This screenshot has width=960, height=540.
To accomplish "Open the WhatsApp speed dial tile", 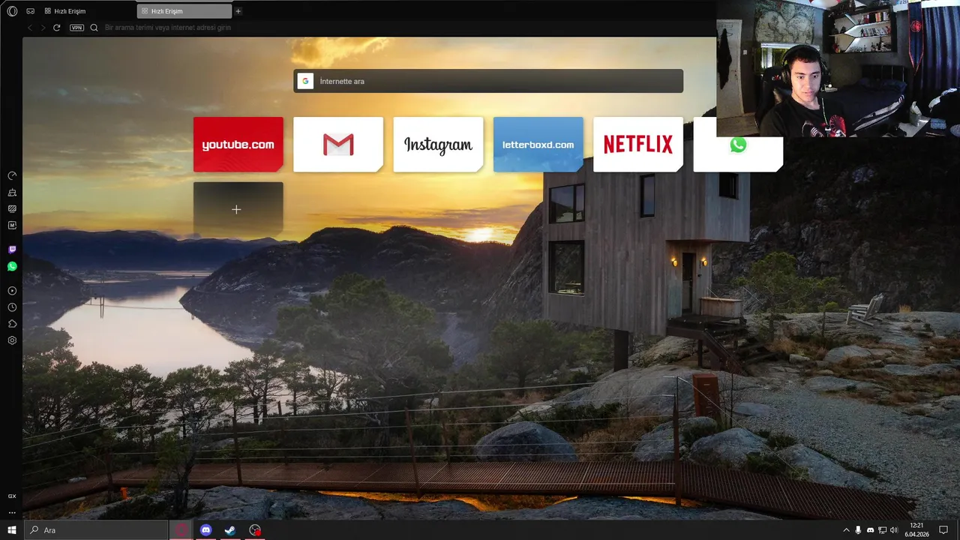I will click(738, 145).
